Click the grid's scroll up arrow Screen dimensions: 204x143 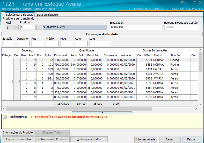[200, 50]
